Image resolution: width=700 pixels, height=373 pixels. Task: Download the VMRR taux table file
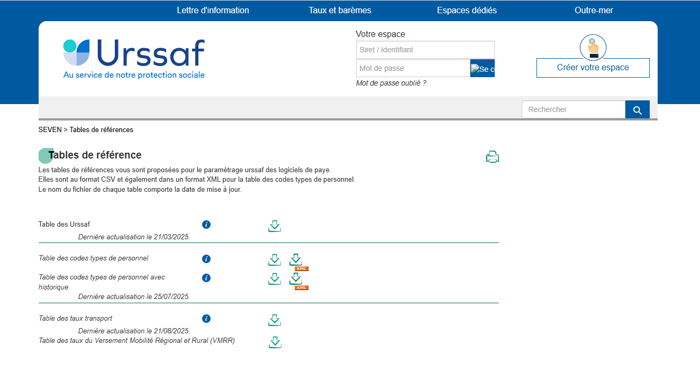274,342
